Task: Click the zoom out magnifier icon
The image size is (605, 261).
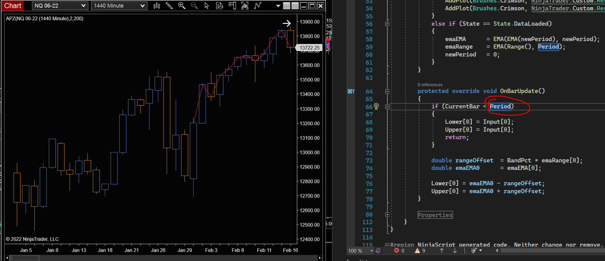Action: pos(194,6)
